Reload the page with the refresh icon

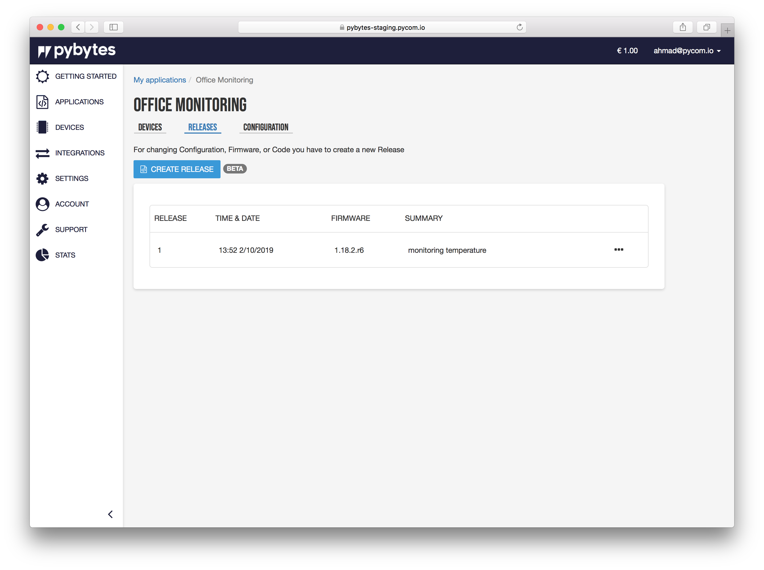click(520, 27)
